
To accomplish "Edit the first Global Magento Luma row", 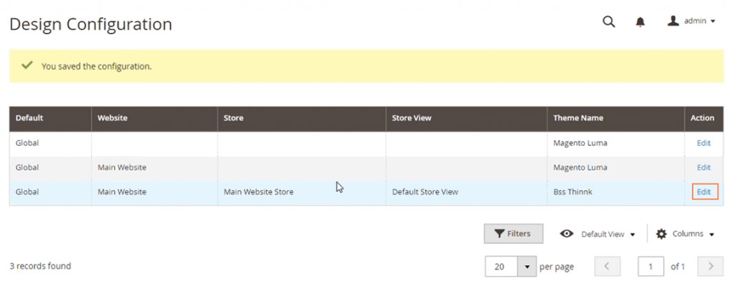I will pyautogui.click(x=704, y=143).
